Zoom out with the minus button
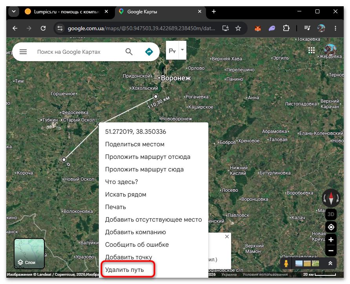Viewport: 350px width, 284px height. (x=331, y=251)
